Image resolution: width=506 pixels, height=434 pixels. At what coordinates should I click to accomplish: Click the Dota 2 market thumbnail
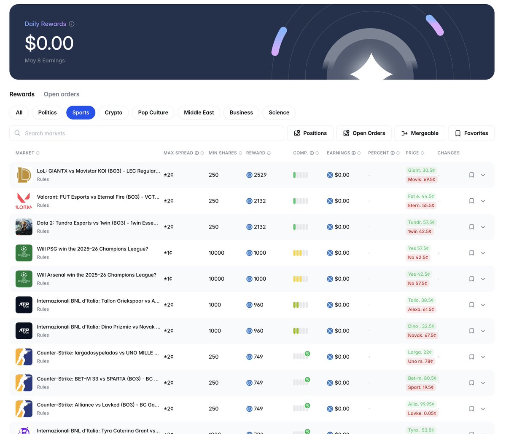point(24,227)
